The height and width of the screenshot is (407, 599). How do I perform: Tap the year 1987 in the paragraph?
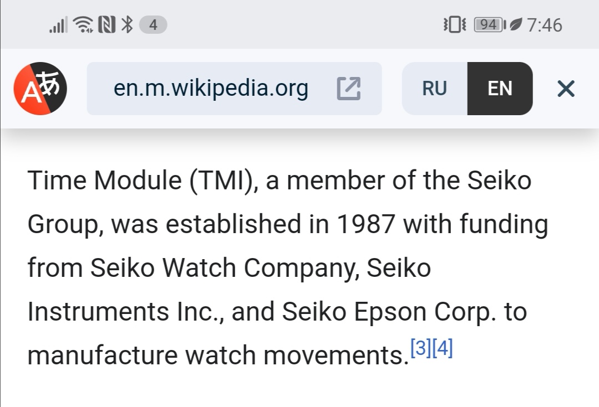(x=366, y=224)
